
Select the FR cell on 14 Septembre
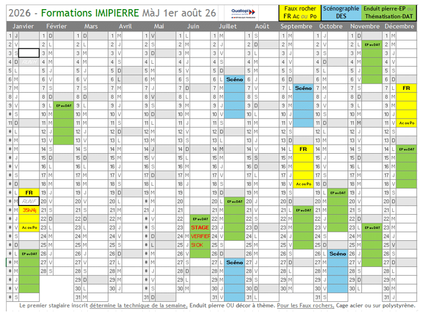303,149
